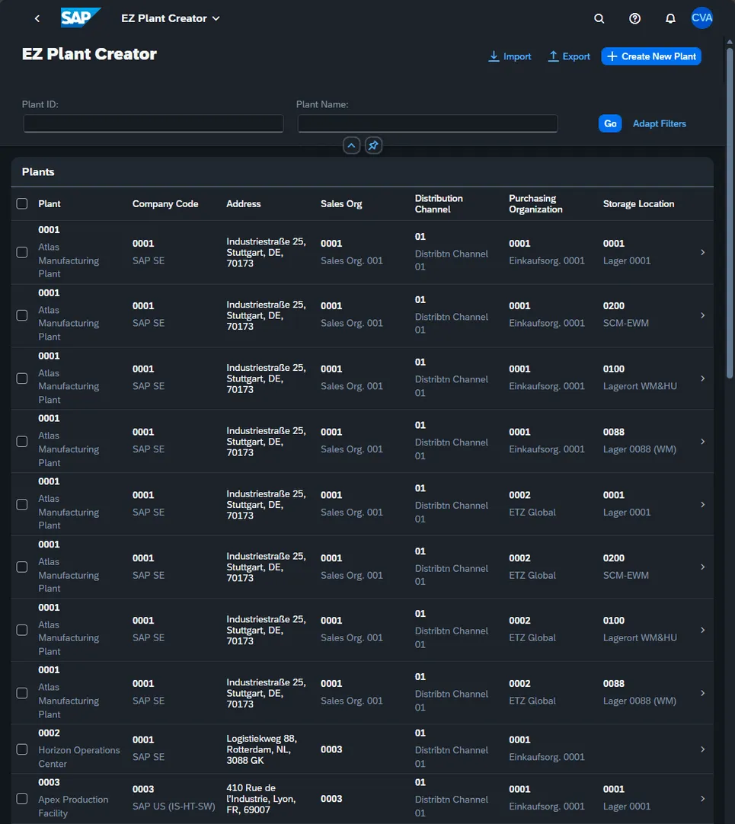The image size is (735, 824).
Task: Go back using the header back arrow
Action: coord(37,18)
